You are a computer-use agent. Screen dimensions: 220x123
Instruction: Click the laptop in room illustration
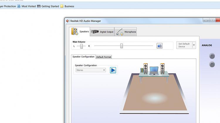click(154, 71)
